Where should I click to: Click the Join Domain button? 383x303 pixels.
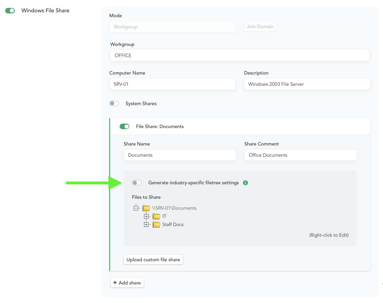[x=260, y=26]
